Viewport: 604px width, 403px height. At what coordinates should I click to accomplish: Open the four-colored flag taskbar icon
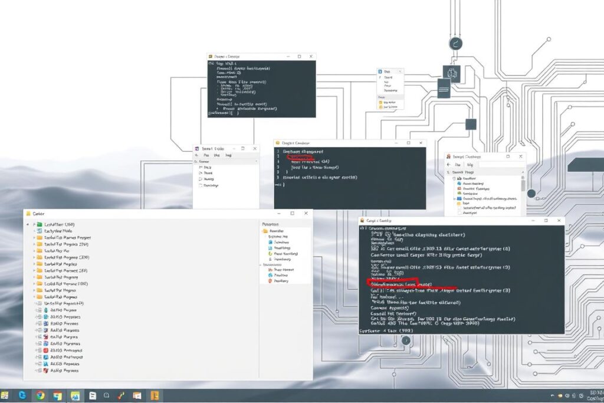pos(58,395)
